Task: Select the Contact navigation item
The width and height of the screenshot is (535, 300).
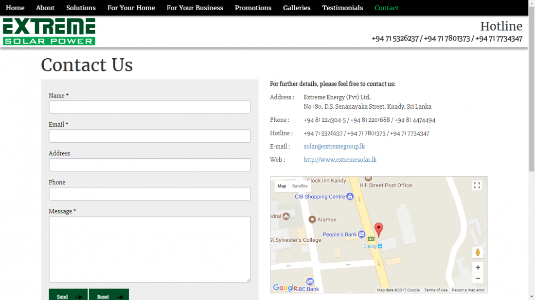Action: tap(386, 8)
